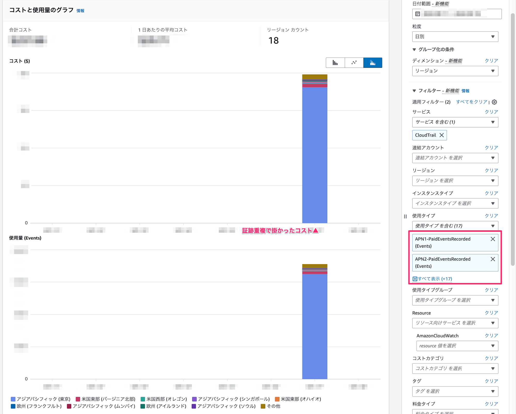Click the date range input field
Image resolution: width=516 pixels, height=414 pixels.
tap(457, 14)
